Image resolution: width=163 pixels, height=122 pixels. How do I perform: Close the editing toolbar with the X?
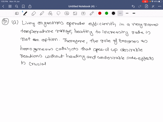point(153,6)
